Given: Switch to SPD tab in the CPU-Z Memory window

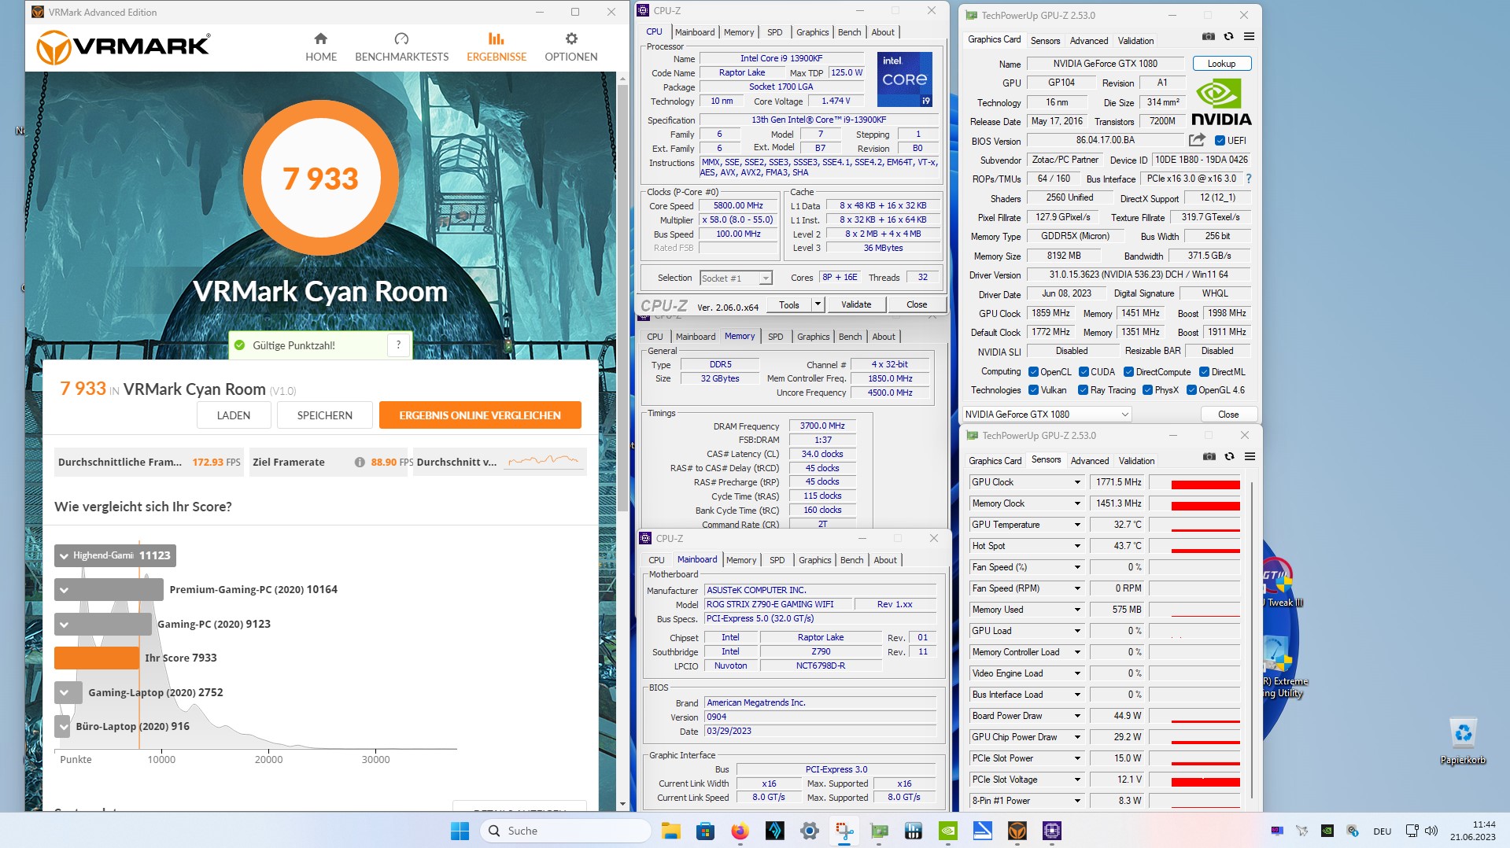Looking at the screenshot, I should click(776, 337).
